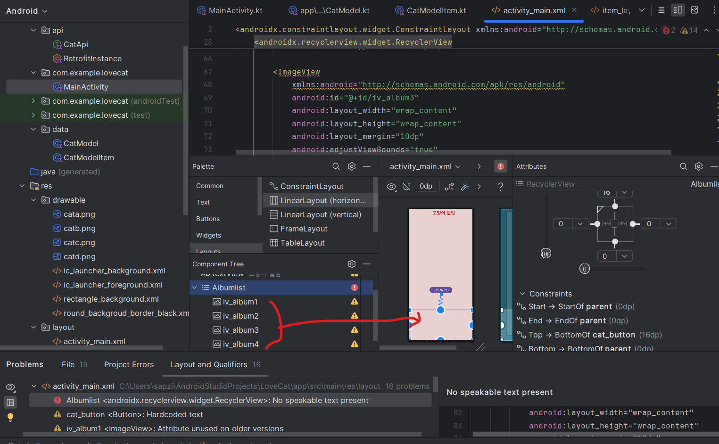Select Widgets category in Palette
This screenshot has width=719, height=444.
[208, 235]
